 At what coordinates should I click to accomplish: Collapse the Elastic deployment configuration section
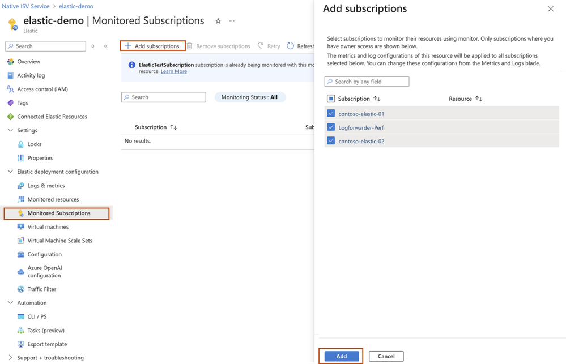[10, 172]
